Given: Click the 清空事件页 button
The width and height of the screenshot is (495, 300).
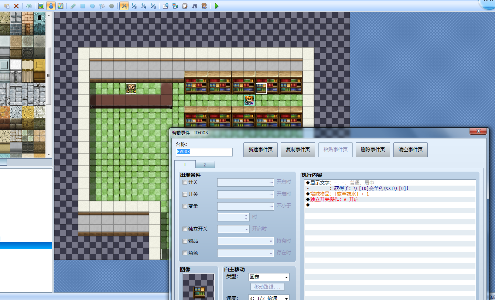Looking at the screenshot, I should click(410, 150).
